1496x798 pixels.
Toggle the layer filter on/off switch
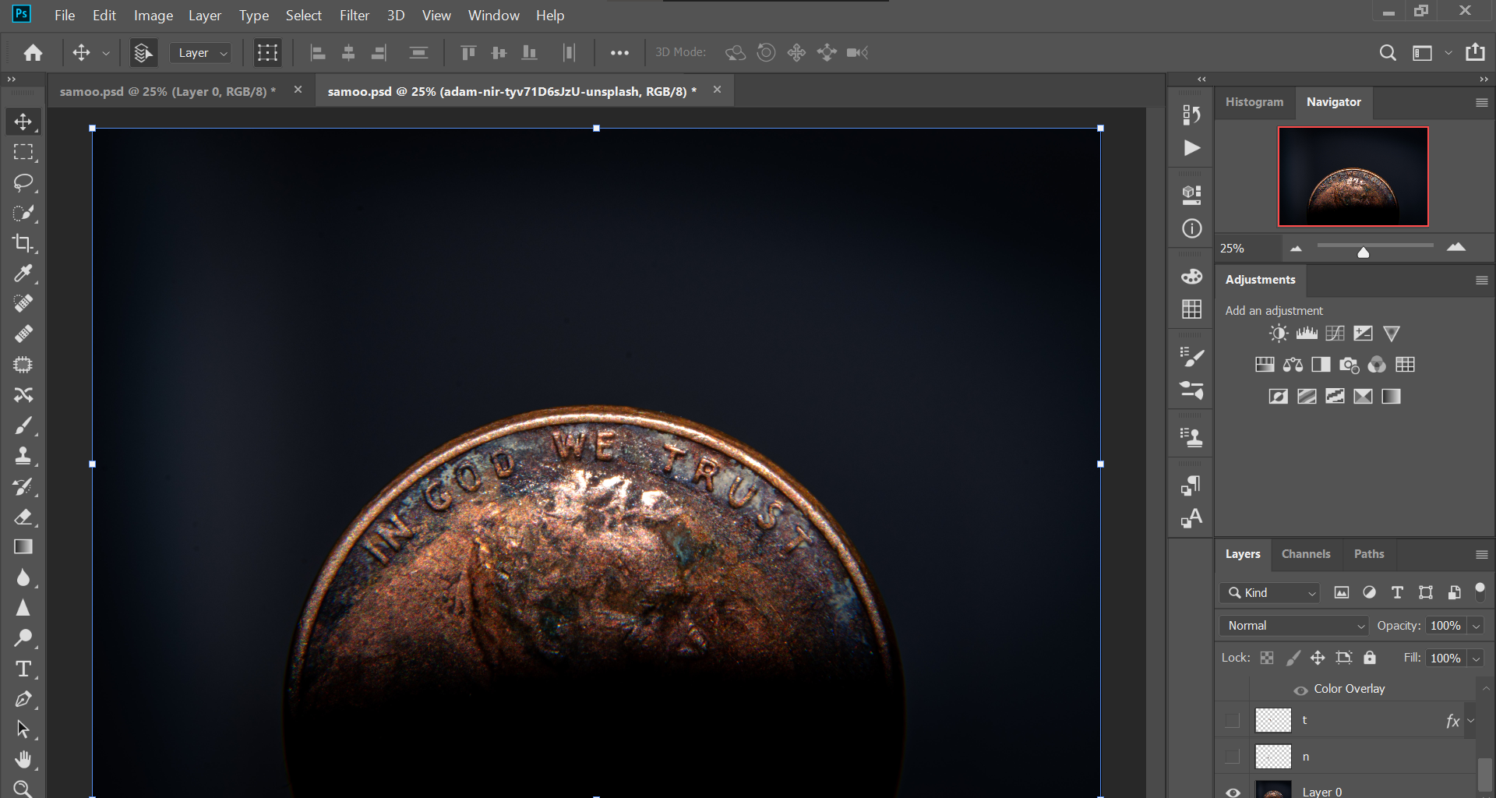tap(1480, 591)
